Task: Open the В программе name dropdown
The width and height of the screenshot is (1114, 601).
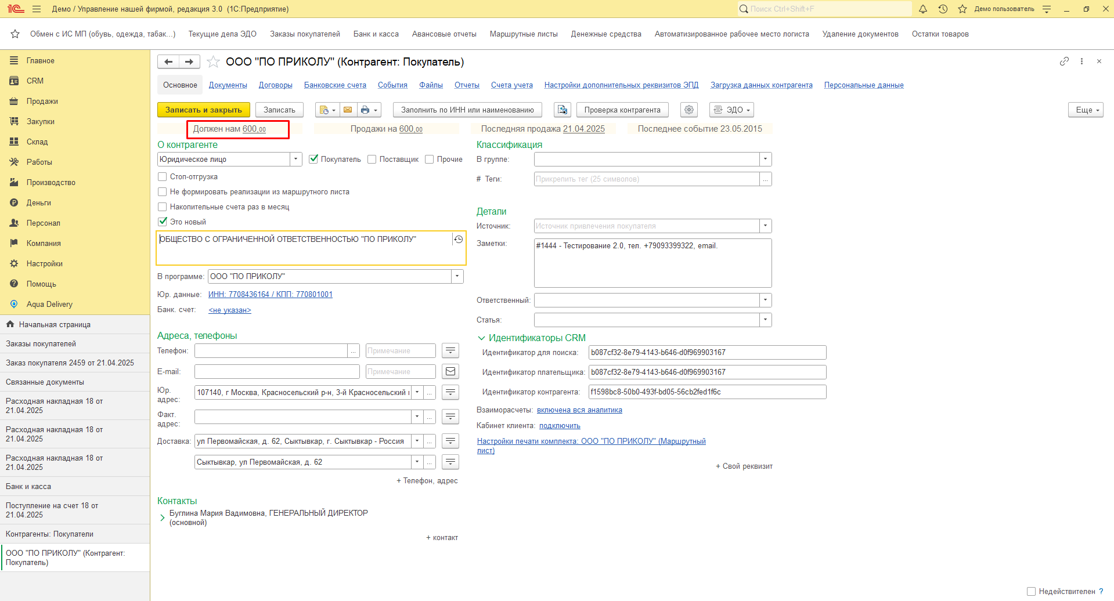Action: pyautogui.click(x=457, y=276)
